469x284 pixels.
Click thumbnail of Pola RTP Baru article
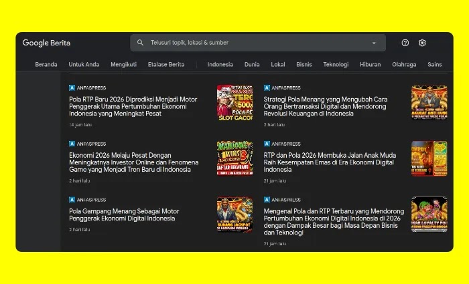click(x=234, y=103)
